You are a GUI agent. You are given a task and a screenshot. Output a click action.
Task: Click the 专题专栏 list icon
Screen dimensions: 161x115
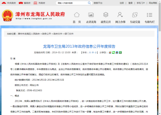point(150,15)
